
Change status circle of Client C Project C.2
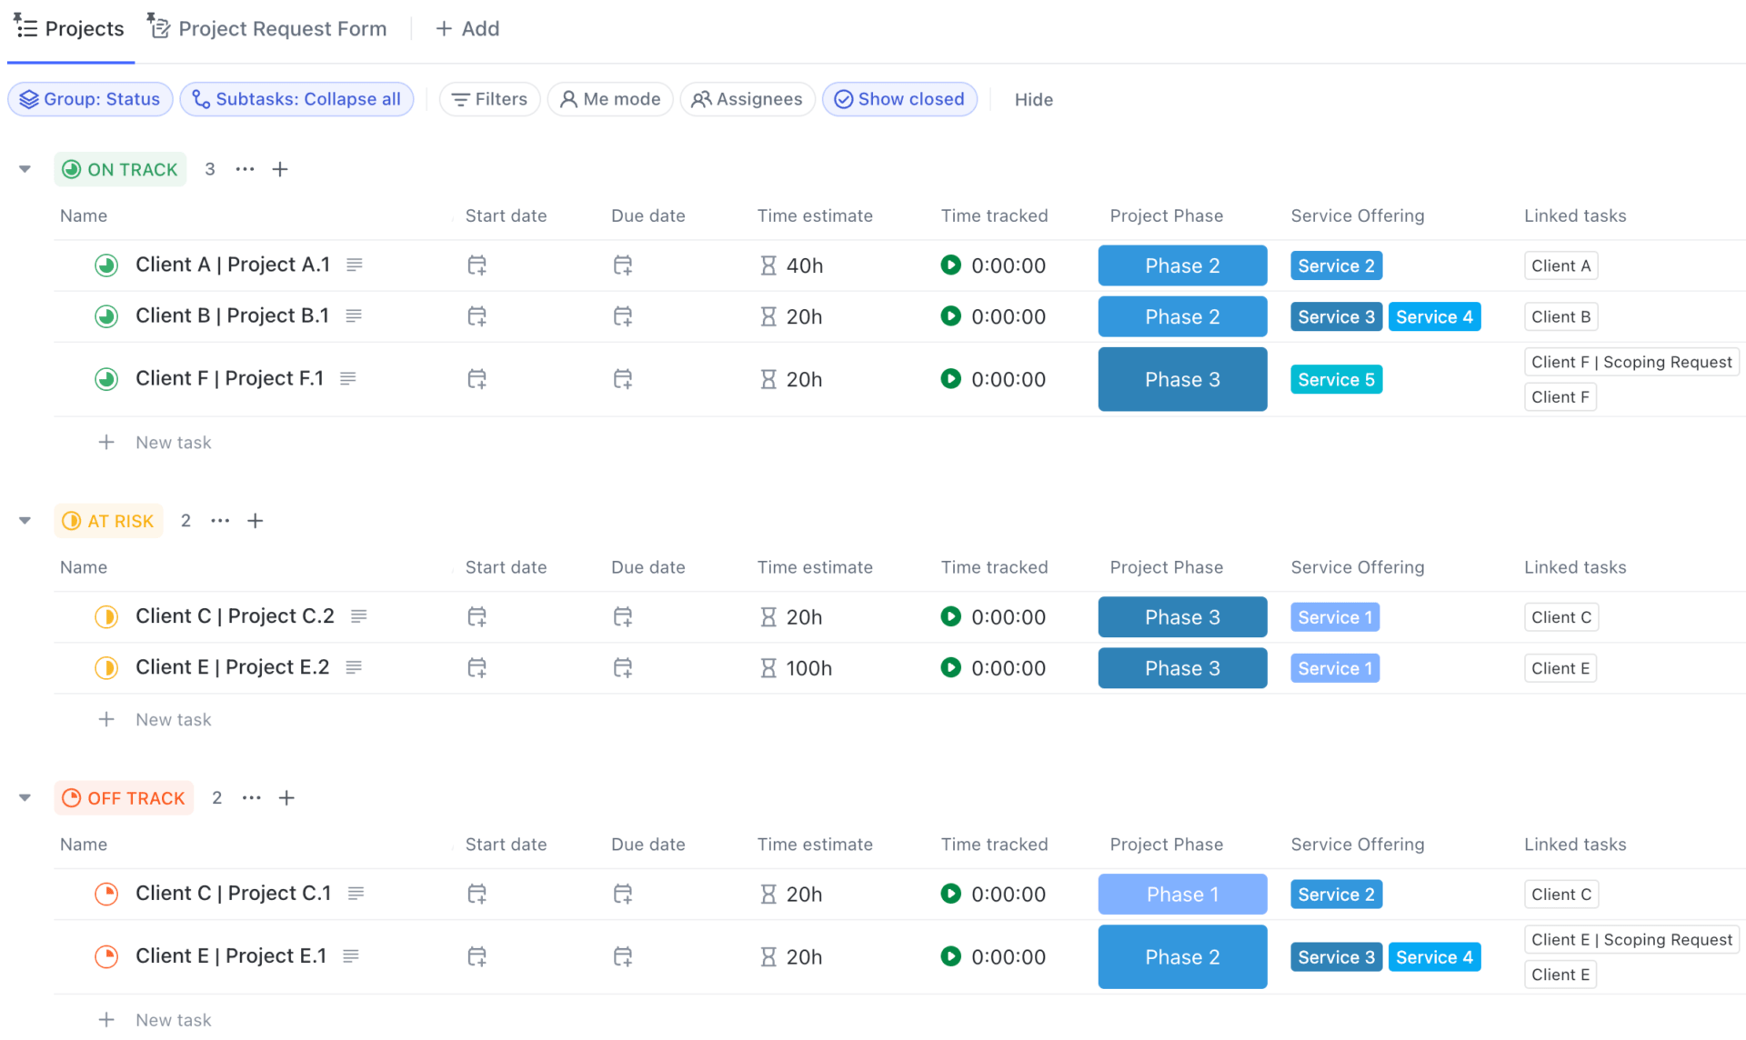pos(106,617)
